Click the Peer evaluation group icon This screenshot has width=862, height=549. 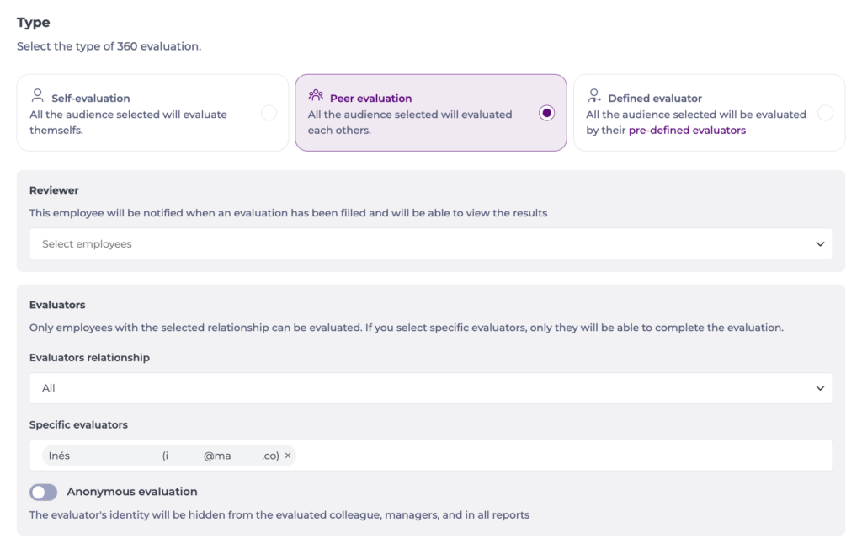tap(316, 95)
